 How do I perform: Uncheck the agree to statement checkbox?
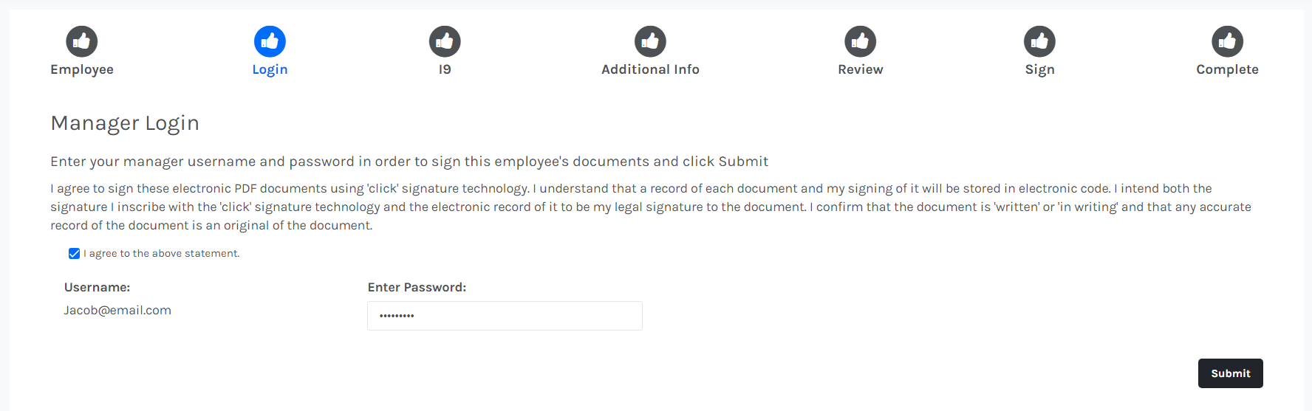pyautogui.click(x=74, y=254)
